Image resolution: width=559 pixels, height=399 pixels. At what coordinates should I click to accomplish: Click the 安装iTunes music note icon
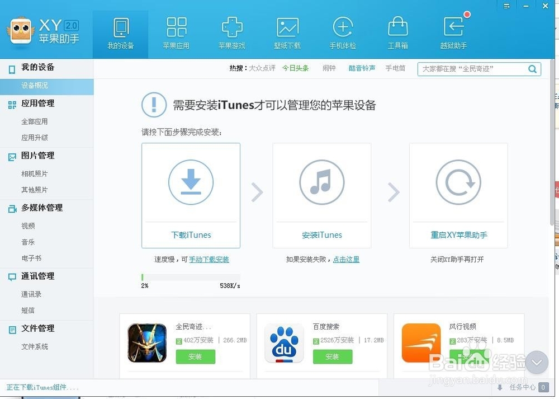[322, 181]
